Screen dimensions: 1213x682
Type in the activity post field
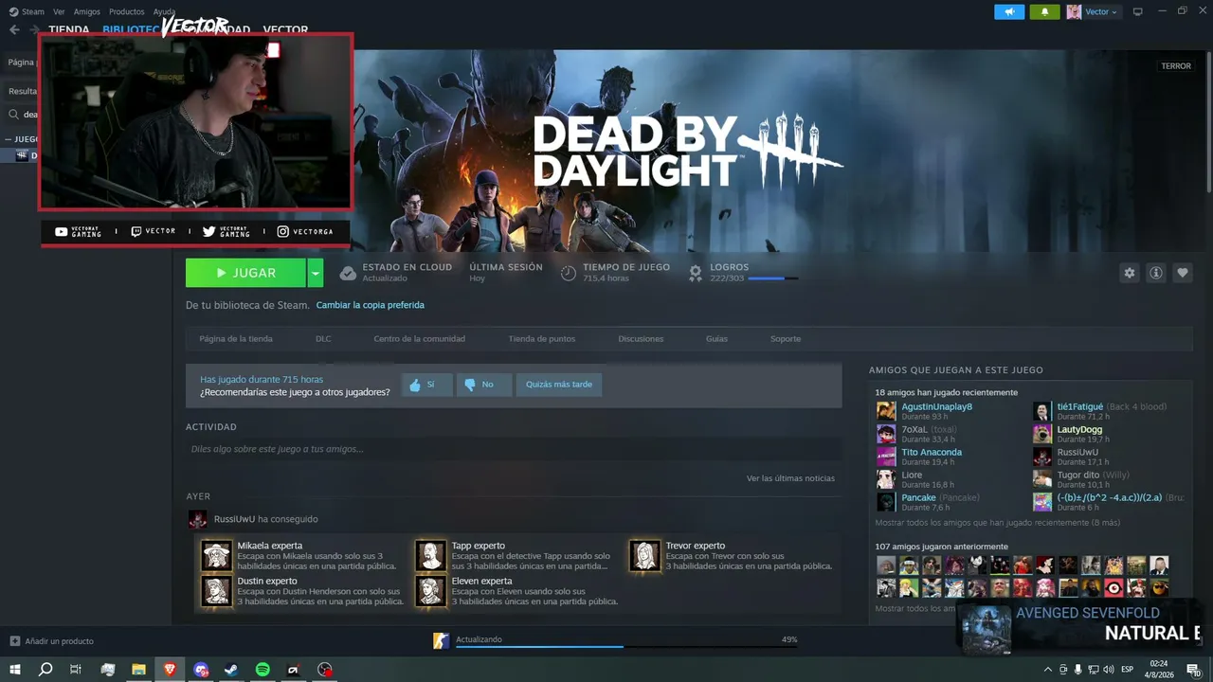click(x=514, y=449)
